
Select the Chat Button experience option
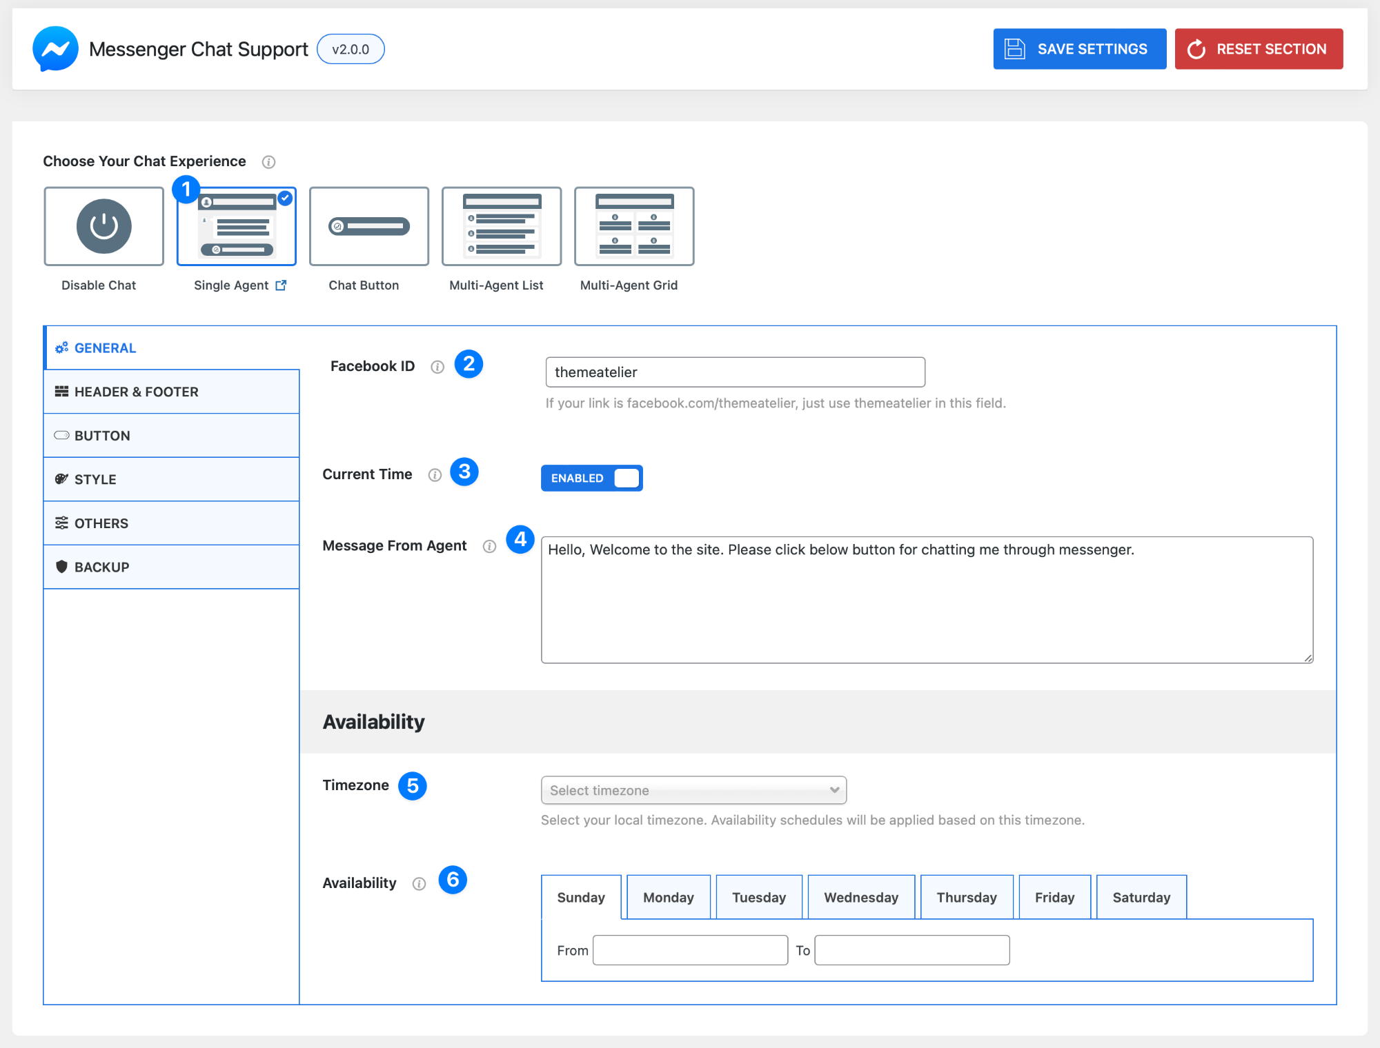[368, 226]
